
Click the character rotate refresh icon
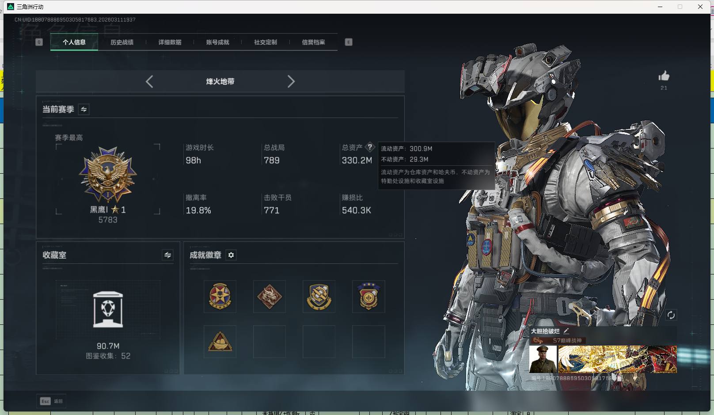(671, 315)
